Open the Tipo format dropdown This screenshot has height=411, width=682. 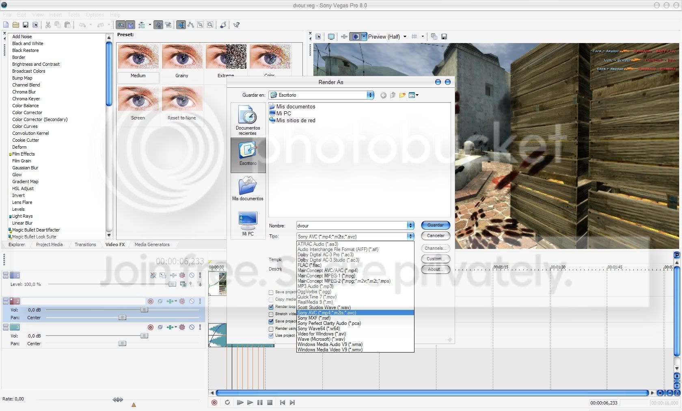(410, 236)
